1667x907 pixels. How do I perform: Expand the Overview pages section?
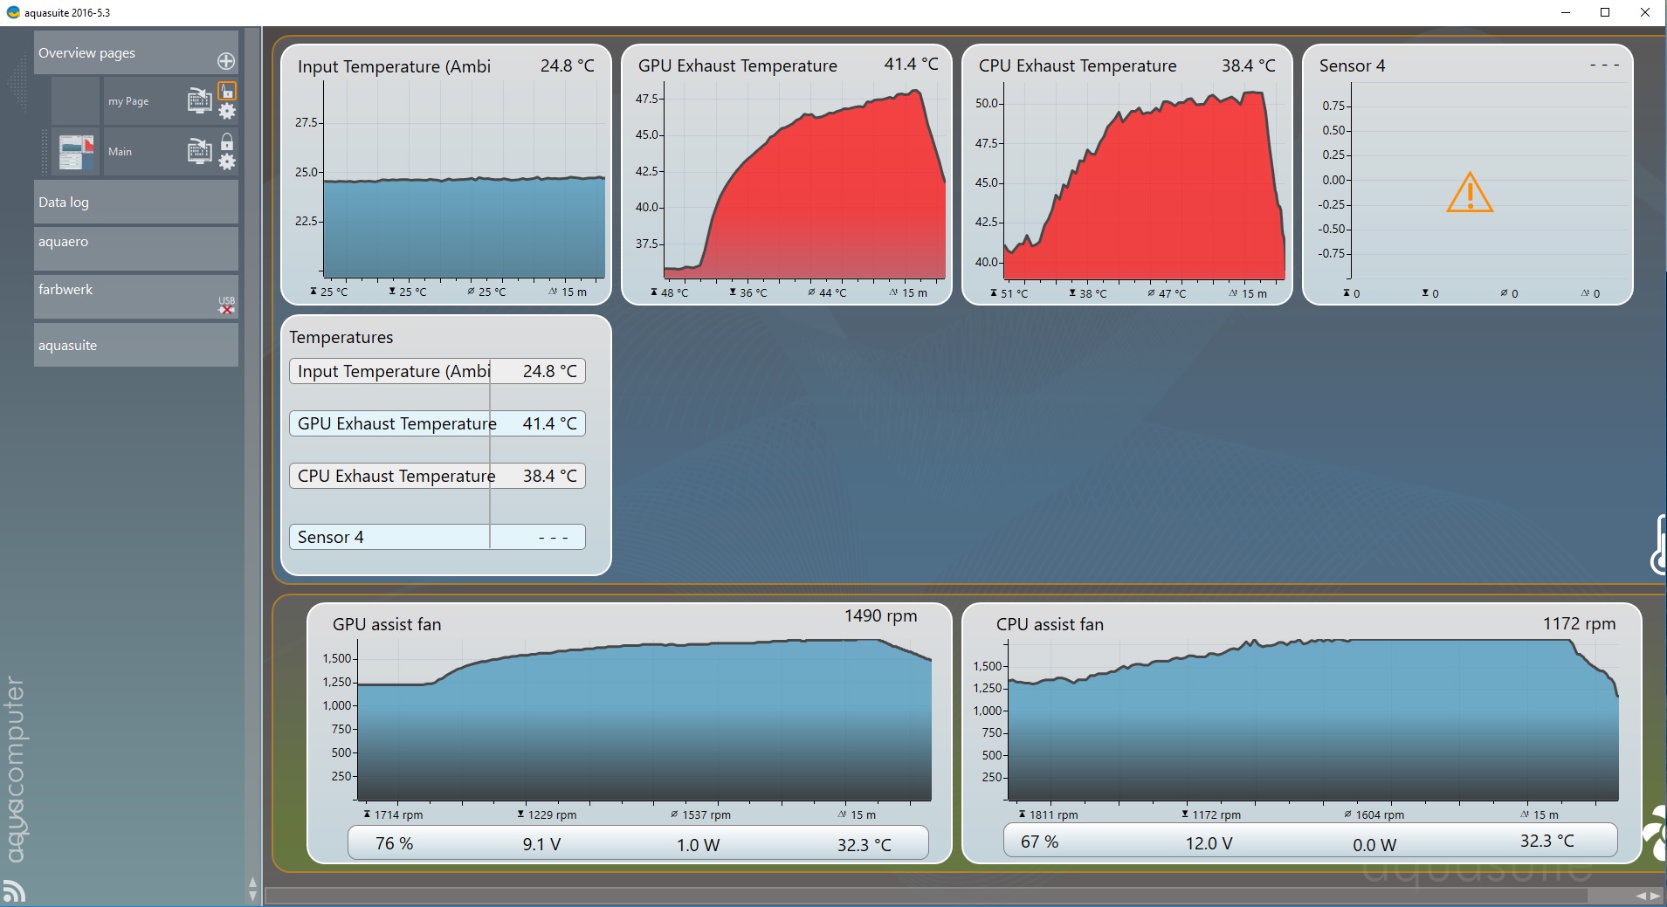point(135,52)
